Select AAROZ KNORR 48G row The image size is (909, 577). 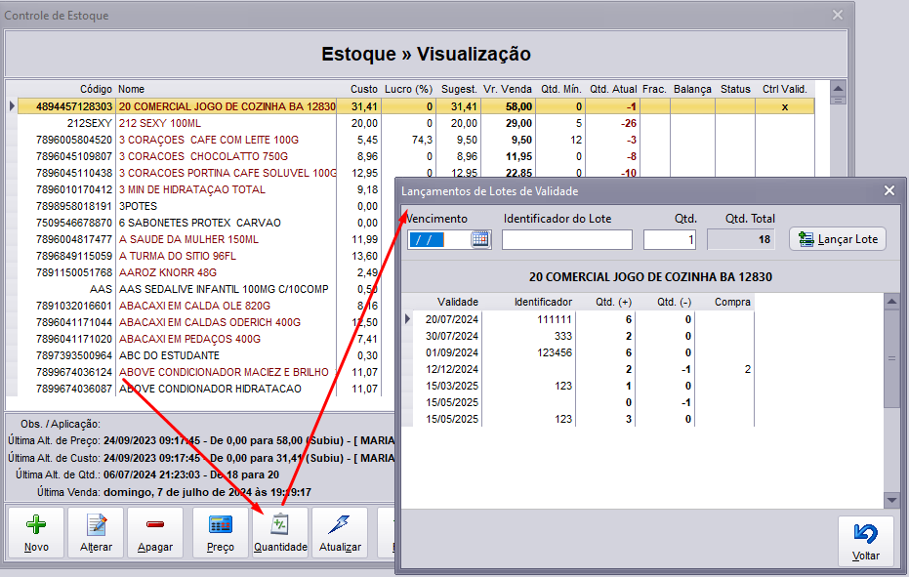[206, 272]
